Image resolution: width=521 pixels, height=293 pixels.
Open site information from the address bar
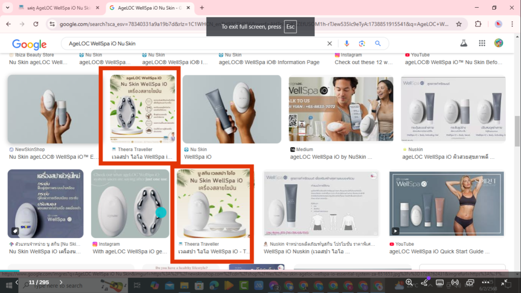click(52, 23)
